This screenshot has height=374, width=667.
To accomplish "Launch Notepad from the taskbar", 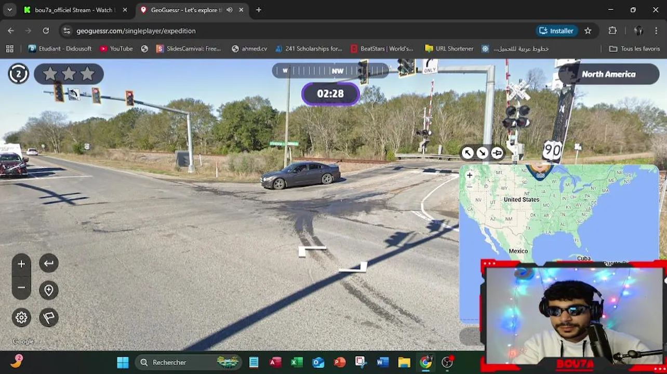I will point(254,362).
